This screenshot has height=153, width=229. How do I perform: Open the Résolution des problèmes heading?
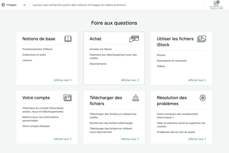[172, 101]
